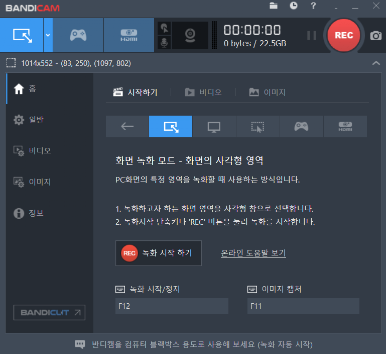Open the 비디오 settings sidebar section
The image size is (386, 354).
point(50,151)
